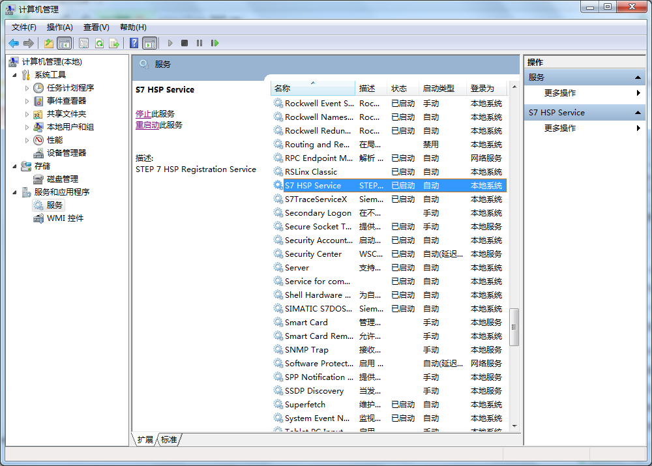Click the services list scroll up arrow

[514, 87]
